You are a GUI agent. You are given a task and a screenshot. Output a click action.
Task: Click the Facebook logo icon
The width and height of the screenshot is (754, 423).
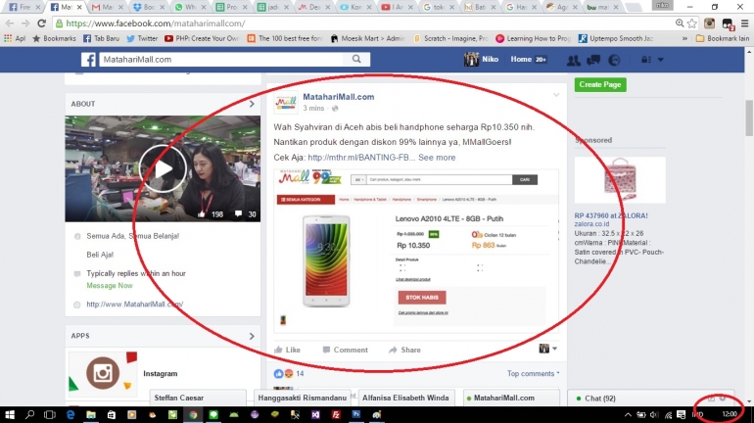(88, 60)
